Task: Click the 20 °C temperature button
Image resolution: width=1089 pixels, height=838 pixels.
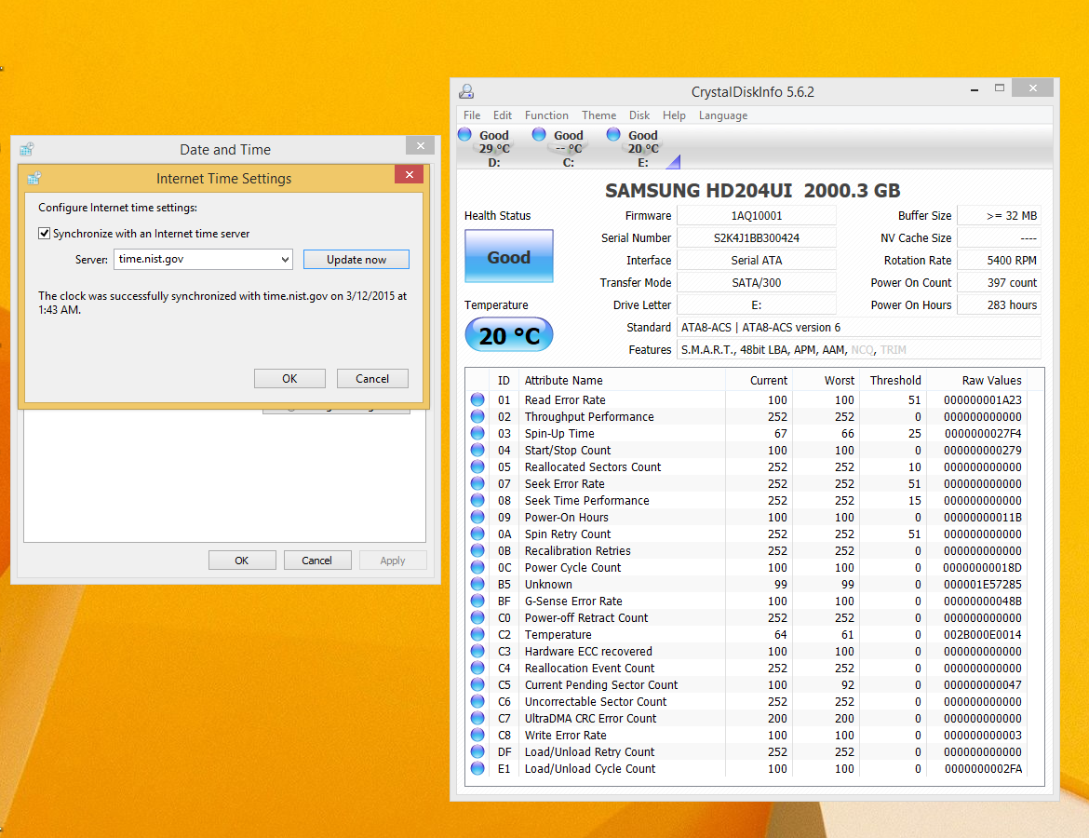Action: click(509, 335)
